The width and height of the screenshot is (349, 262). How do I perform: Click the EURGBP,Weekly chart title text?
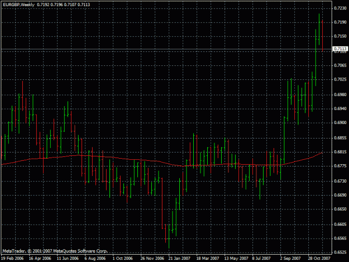point(18,4)
